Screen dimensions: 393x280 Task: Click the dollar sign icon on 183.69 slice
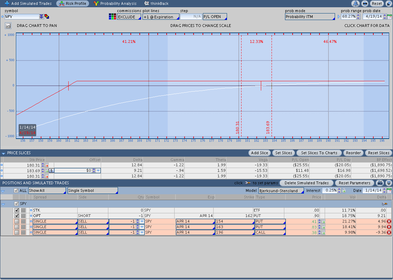[51, 170]
